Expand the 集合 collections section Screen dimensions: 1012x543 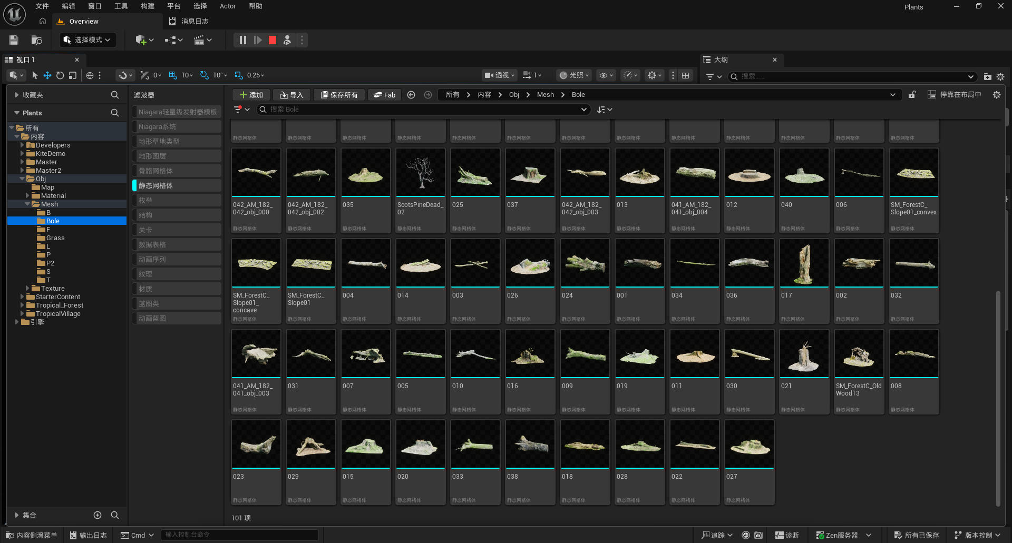(x=17, y=515)
